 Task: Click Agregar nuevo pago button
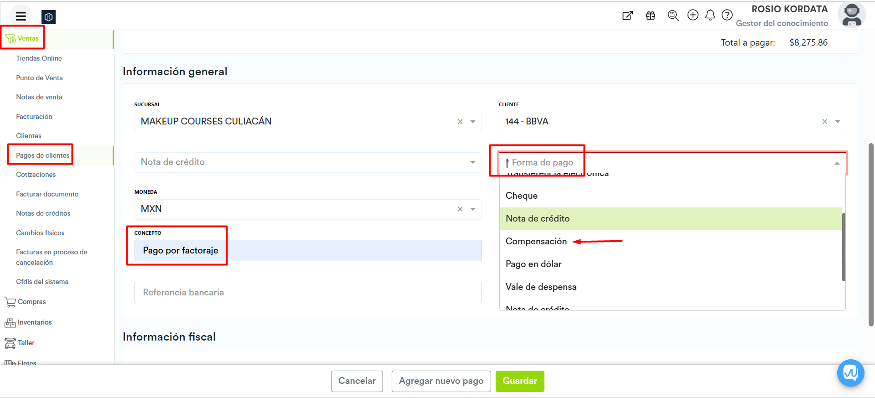point(440,381)
